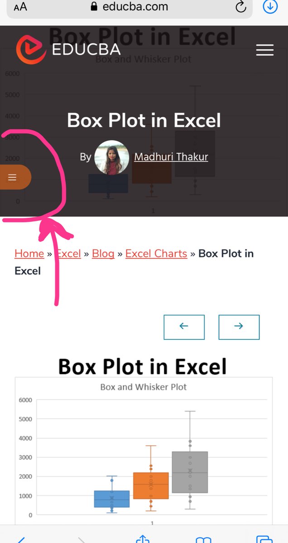
Task: Open the Home breadcrumb link
Action: pos(29,253)
